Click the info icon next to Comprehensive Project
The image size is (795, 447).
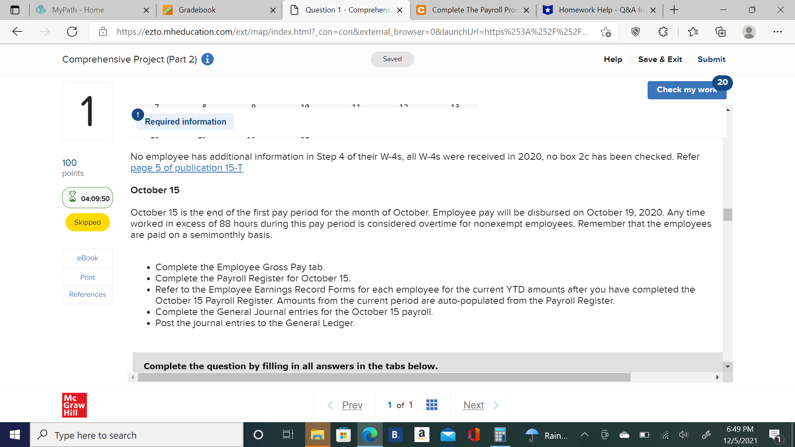click(207, 59)
